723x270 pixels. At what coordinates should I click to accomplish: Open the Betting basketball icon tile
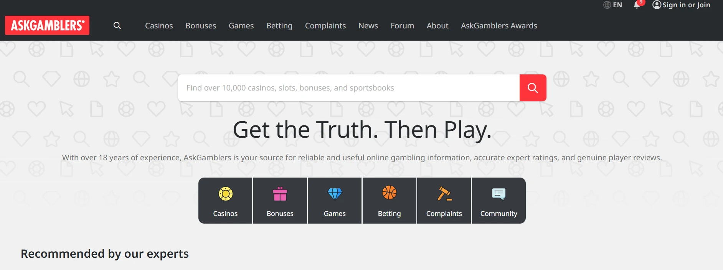click(389, 201)
